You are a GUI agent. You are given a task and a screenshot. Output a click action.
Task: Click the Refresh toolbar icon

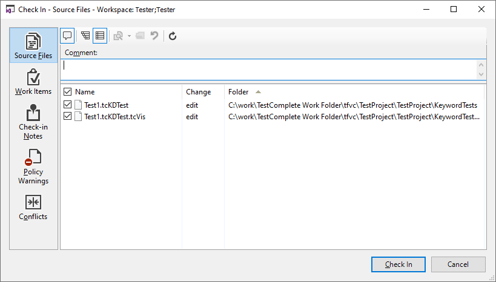tap(173, 36)
